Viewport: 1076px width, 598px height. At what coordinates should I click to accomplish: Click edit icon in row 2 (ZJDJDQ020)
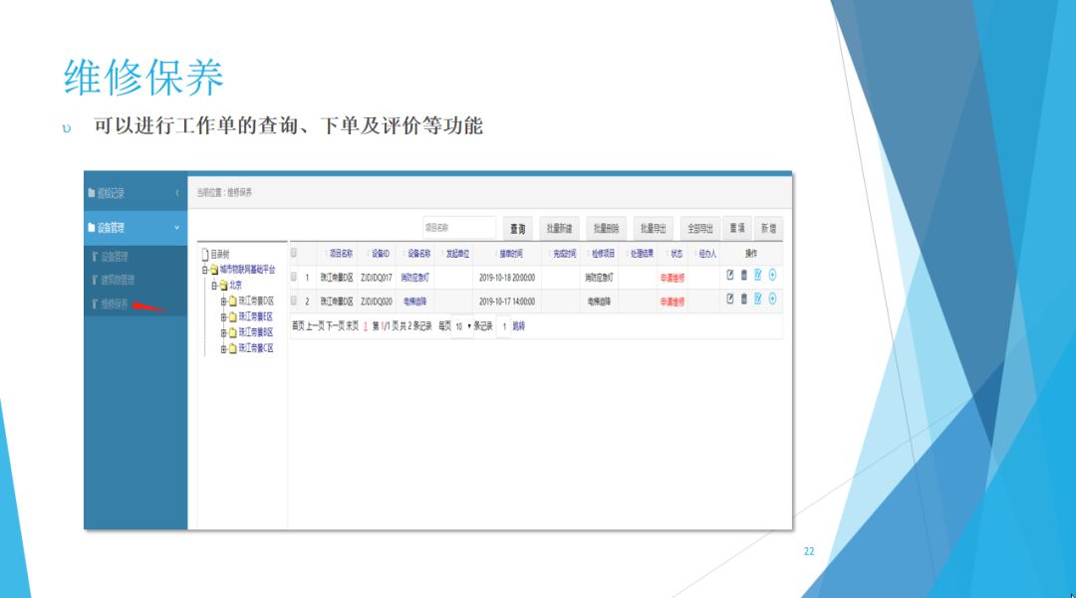coord(730,299)
